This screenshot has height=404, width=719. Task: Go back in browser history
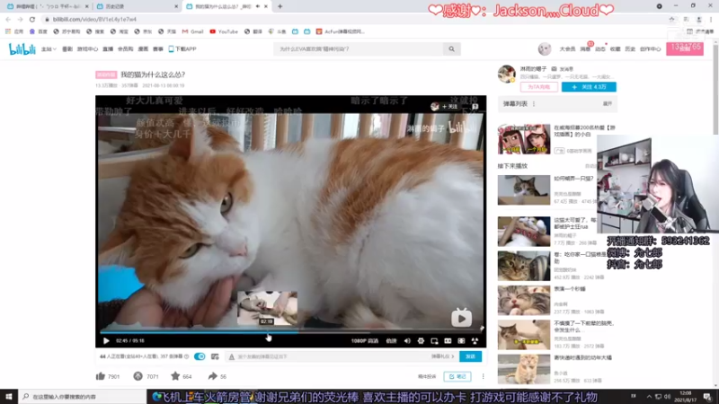8,19
